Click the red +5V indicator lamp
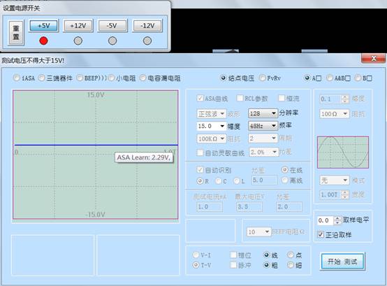The width and height of the screenshot is (387, 286). (x=44, y=41)
